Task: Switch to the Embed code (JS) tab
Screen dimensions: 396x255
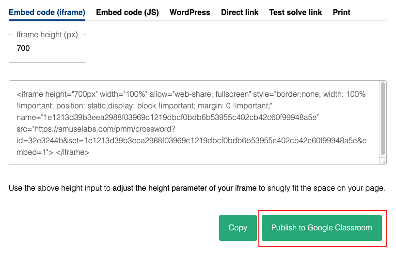Action: click(127, 13)
